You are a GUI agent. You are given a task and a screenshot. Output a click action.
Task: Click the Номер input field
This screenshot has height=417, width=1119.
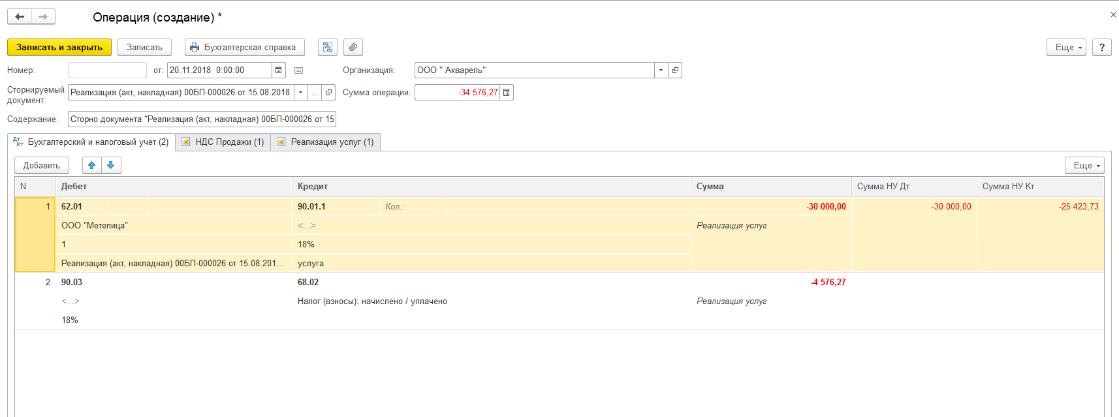click(x=107, y=70)
